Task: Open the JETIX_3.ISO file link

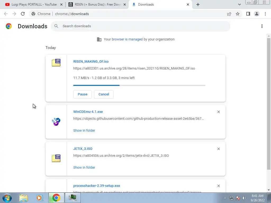Action: pos(83,149)
